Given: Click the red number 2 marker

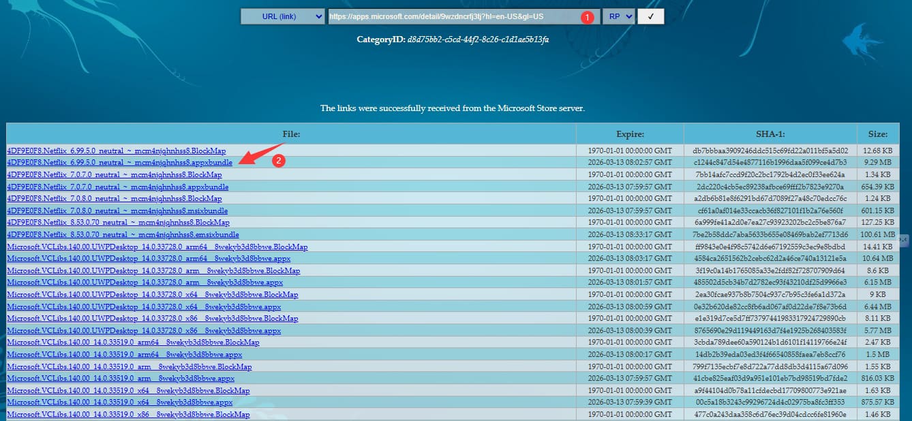Looking at the screenshot, I should [278, 161].
